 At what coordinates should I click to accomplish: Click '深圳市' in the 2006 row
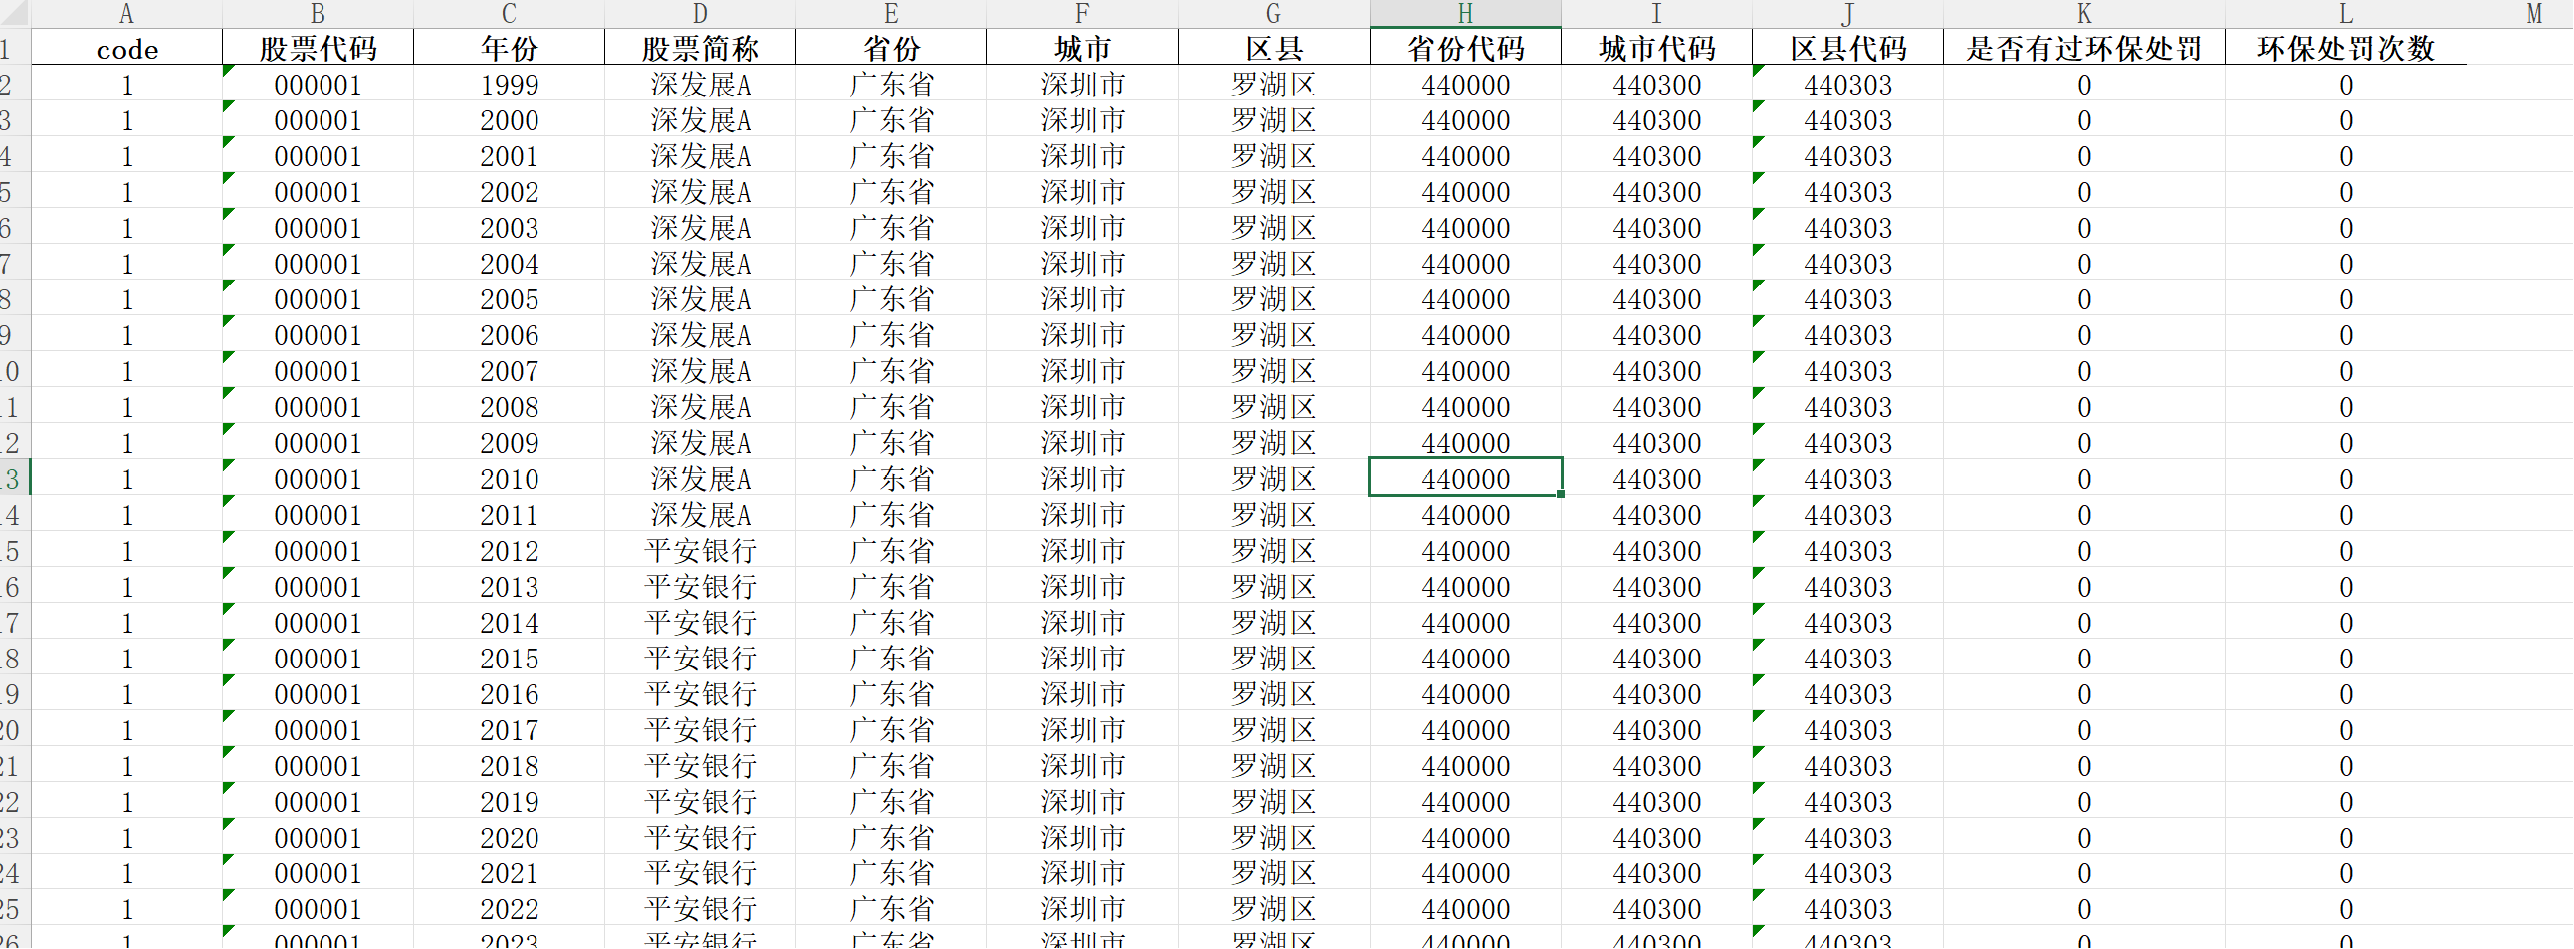[1082, 334]
